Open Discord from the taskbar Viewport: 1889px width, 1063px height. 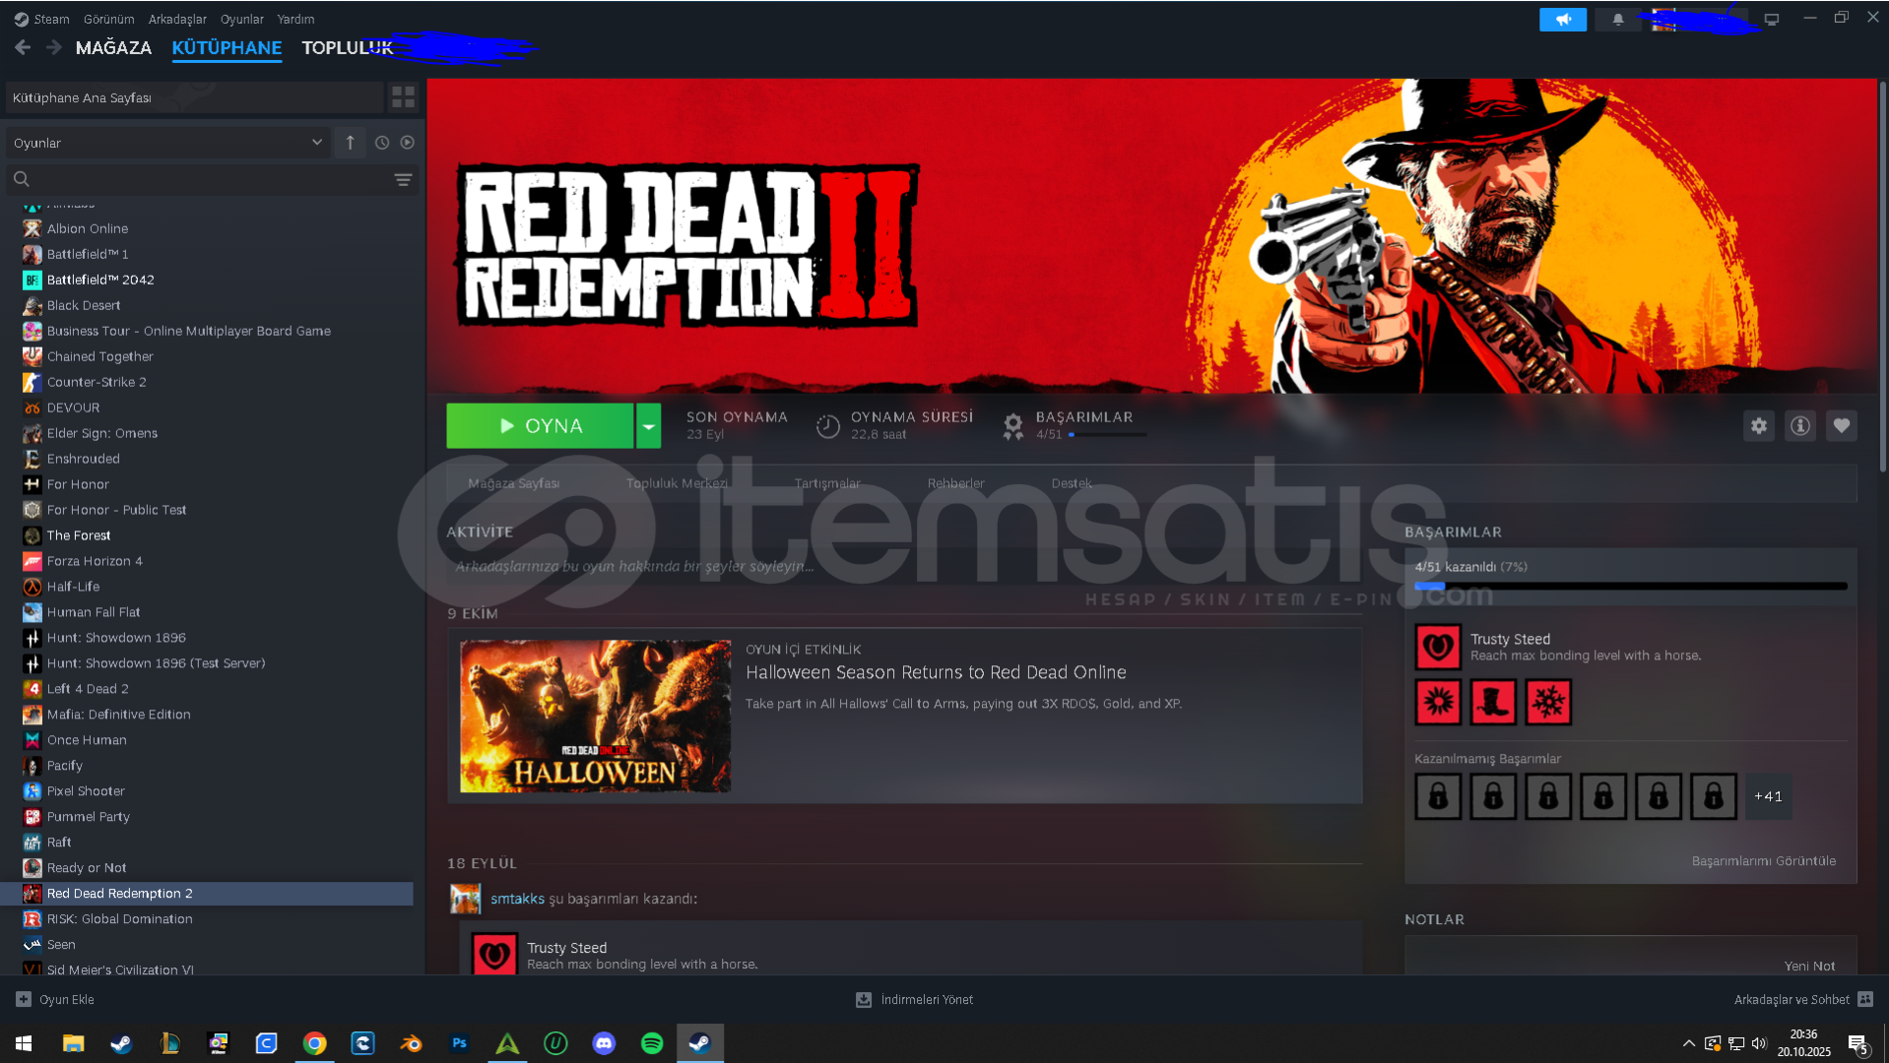[x=604, y=1043]
